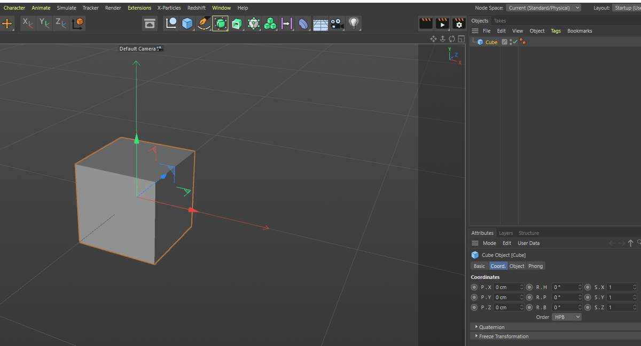The width and height of the screenshot is (641, 346).
Task: Open the rotation Order HPB dropdown
Action: [567, 317]
